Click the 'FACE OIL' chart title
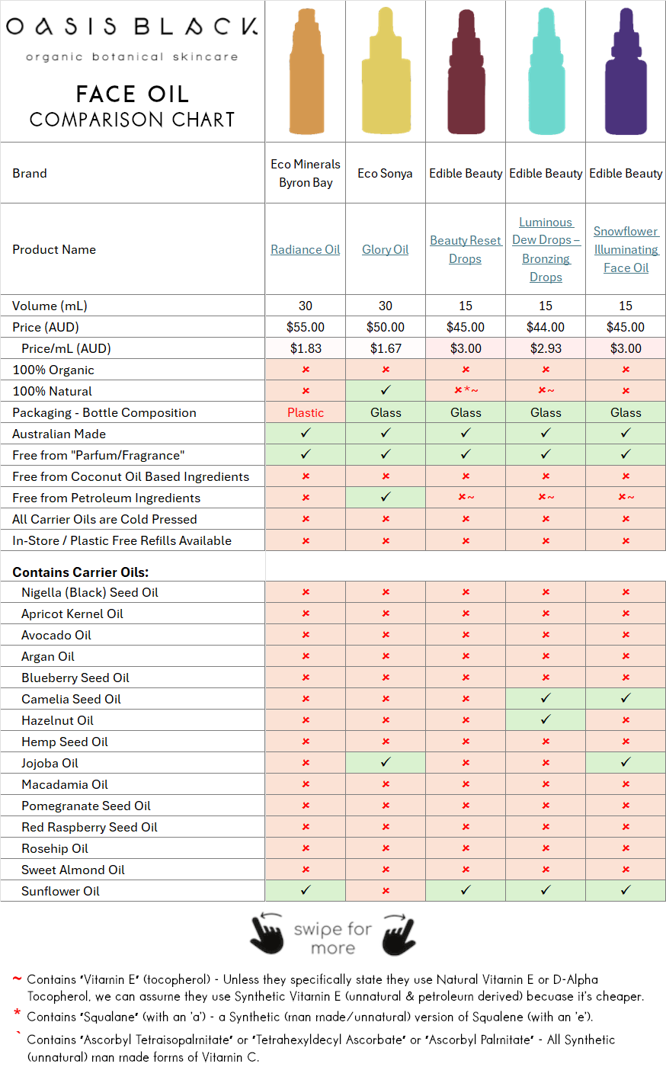 tap(133, 94)
